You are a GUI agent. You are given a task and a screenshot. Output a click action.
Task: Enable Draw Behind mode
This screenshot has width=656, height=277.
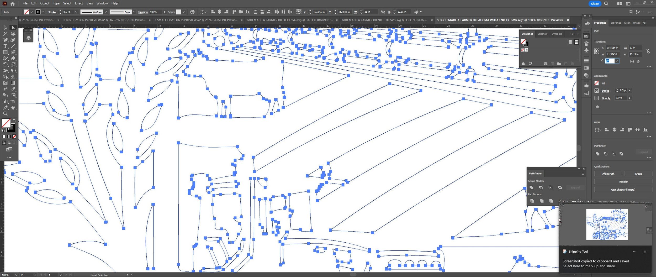coord(9,143)
